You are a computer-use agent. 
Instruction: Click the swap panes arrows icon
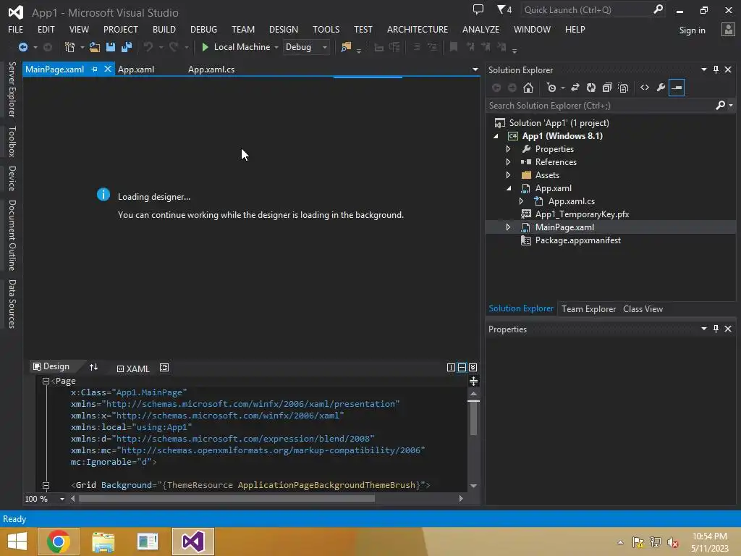[93, 367]
